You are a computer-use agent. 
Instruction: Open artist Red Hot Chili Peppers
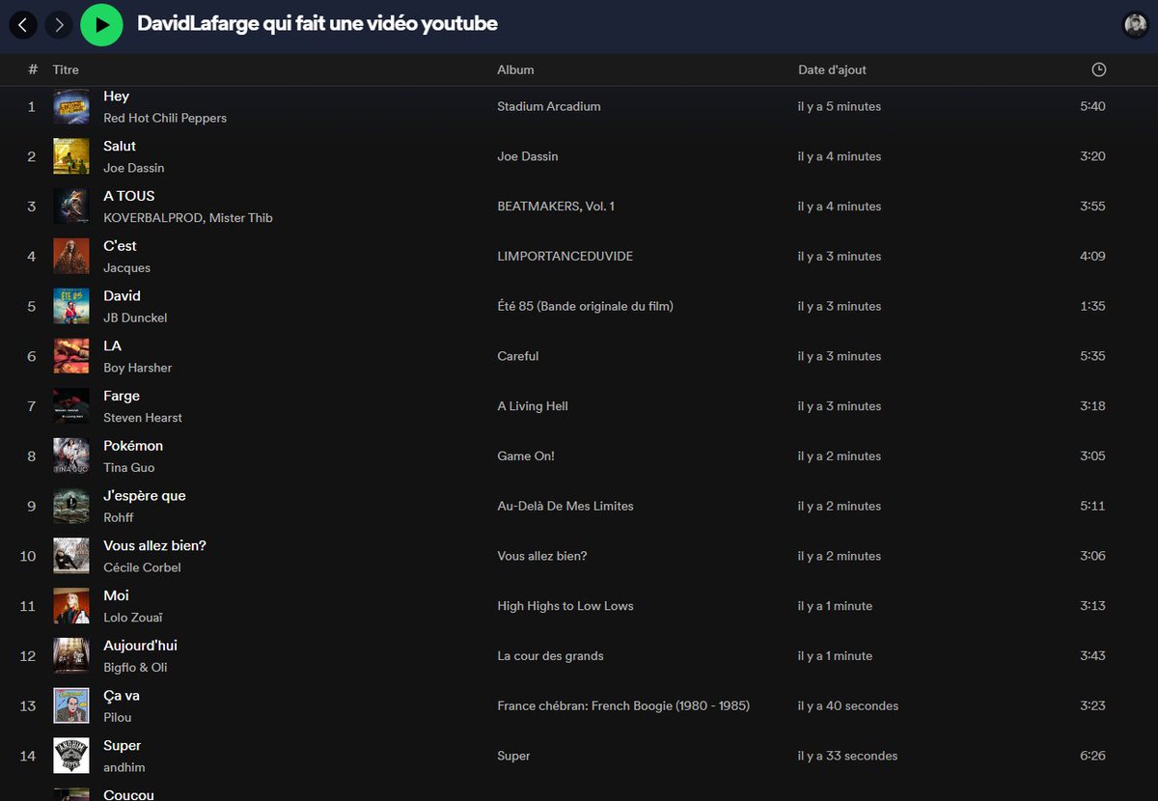(165, 118)
